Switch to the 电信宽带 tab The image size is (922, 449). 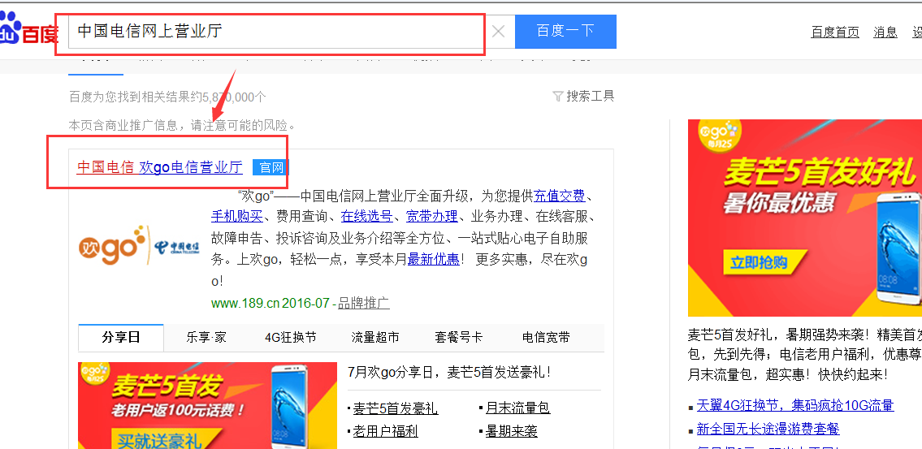(x=546, y=337)
